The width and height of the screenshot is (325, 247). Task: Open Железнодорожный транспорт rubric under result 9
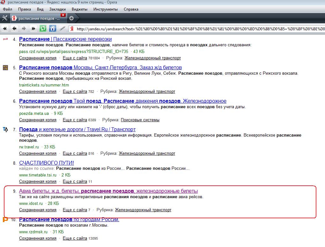[143, 210]
